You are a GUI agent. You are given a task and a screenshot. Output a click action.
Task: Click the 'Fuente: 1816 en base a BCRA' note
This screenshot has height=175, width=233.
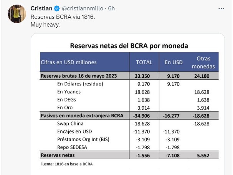(x=66, y=164)
